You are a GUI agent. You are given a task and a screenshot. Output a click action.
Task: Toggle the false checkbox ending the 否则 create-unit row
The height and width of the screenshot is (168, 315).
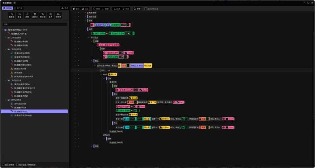click(x=227, y=127)
